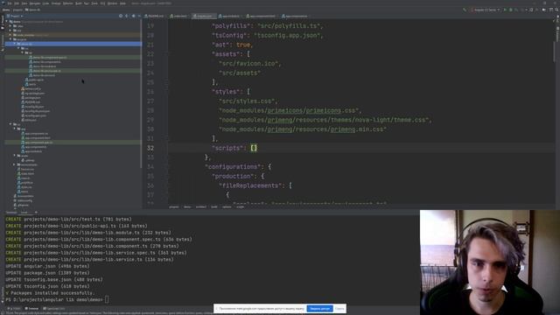Viewport: 560px width, 315px height.
Task: Open the TODO tool window button
Action: click(x=14, y=309)
